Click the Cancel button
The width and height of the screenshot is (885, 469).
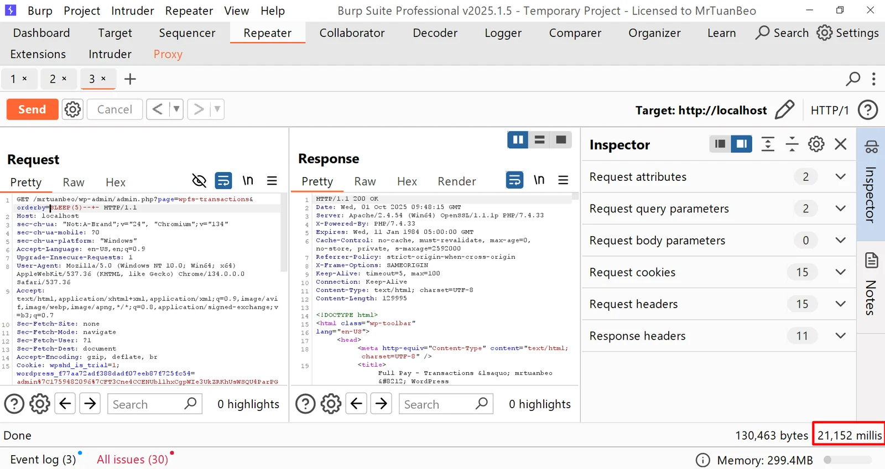(x=114, y=110)
